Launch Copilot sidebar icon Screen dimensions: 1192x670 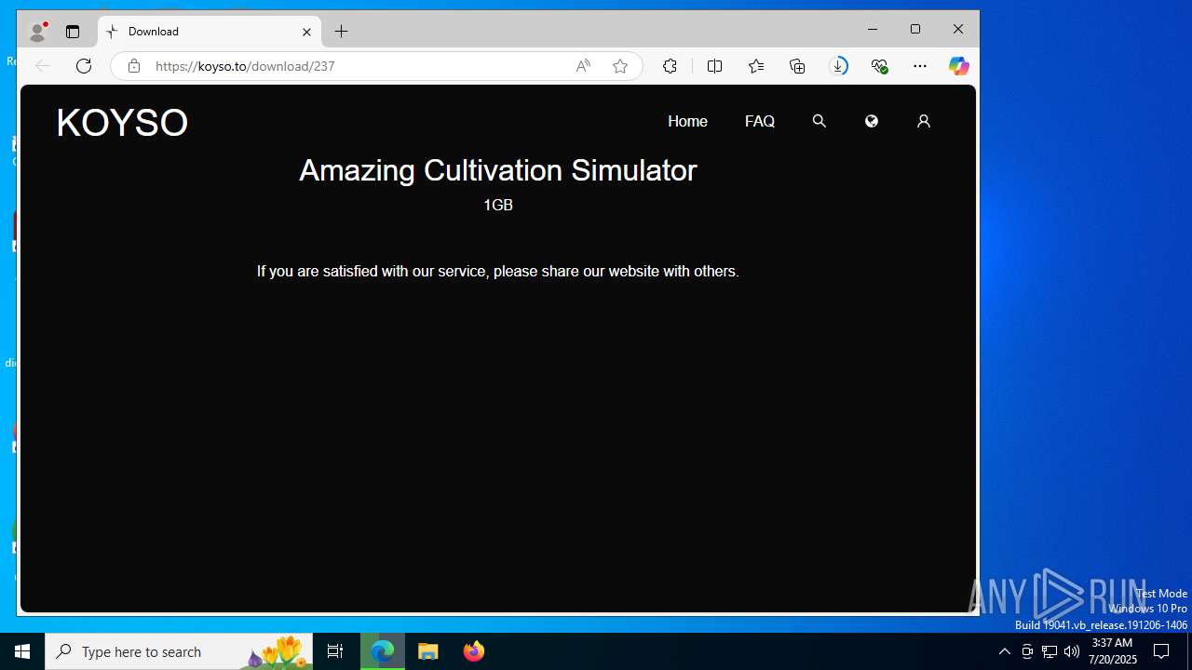coord(959,66)
